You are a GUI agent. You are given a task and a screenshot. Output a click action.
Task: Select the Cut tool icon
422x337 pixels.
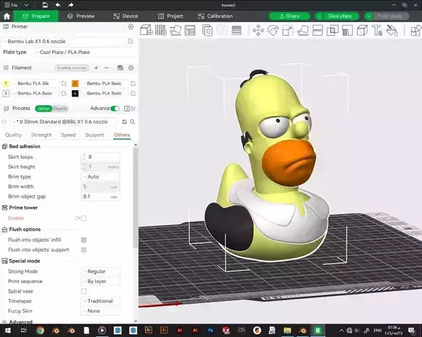point(317,30)
